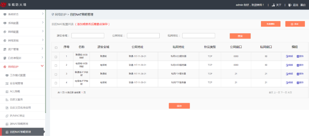Open ACL策略 menu item
309x136 pixels.
point(23,92)
